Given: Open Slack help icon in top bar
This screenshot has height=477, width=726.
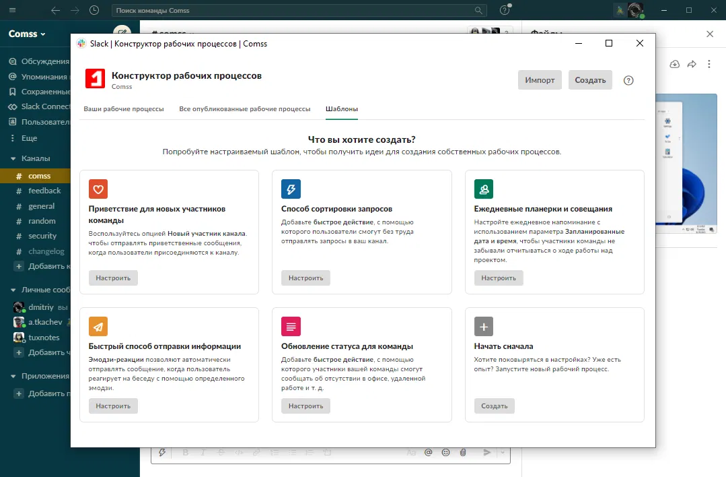Looking at the screenshot, I should click(x=505, y=10).
